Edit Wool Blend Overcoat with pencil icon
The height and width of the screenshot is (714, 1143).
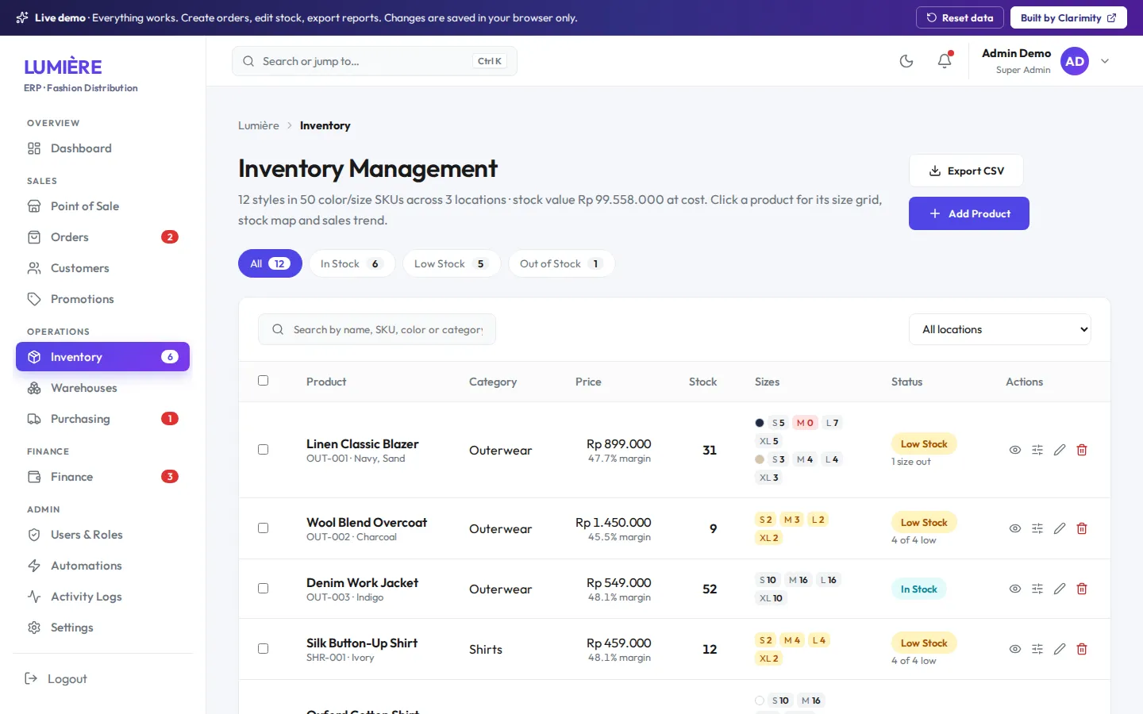tap(1060, 528)
